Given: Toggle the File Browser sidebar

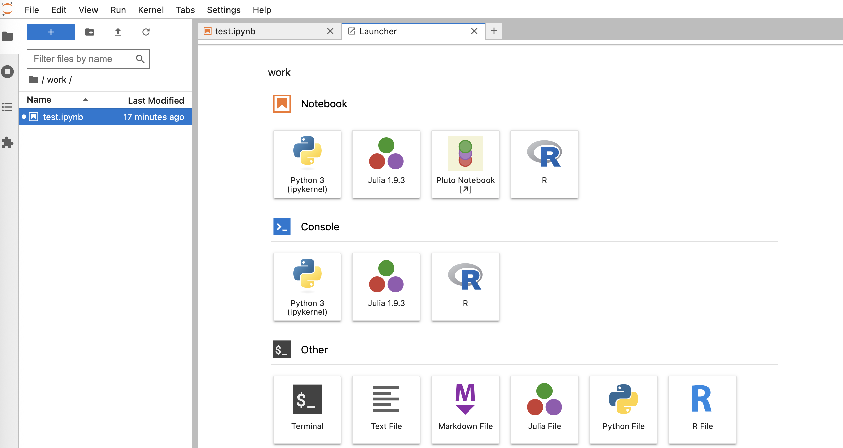Looking at the screenshot, I should tap(7, 36).
